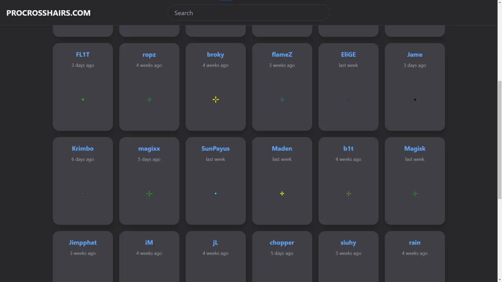Viewport: 502px width, 282px height.
Task: Click FL1T's green crosshair preview
Action: click(83, 99)
